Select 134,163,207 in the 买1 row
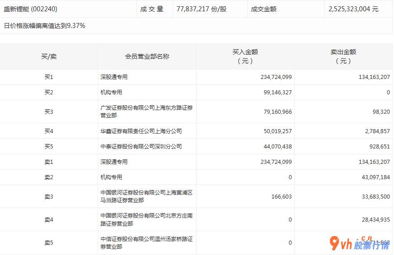Image resolution: width=394 pixels, height=255 pixels. 374,77
